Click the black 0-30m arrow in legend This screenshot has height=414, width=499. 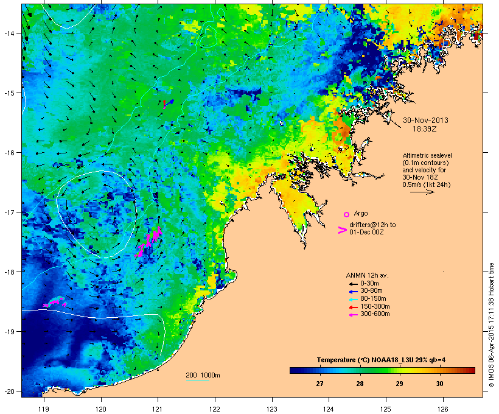[353, 284]
